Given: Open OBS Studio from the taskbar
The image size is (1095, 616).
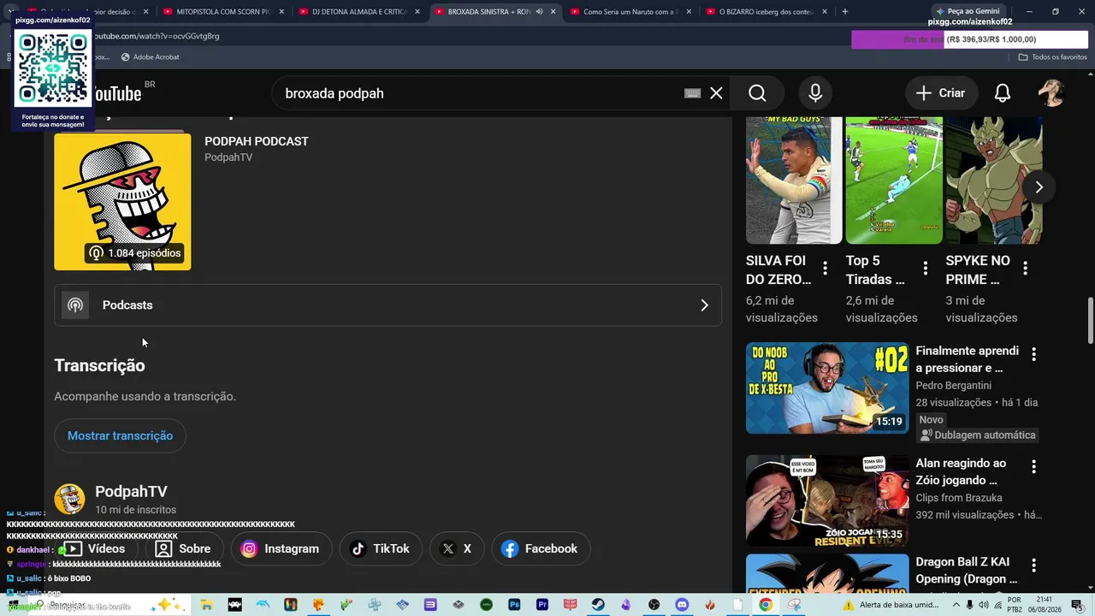Looking at the screenshot, I should click(654, 605).
